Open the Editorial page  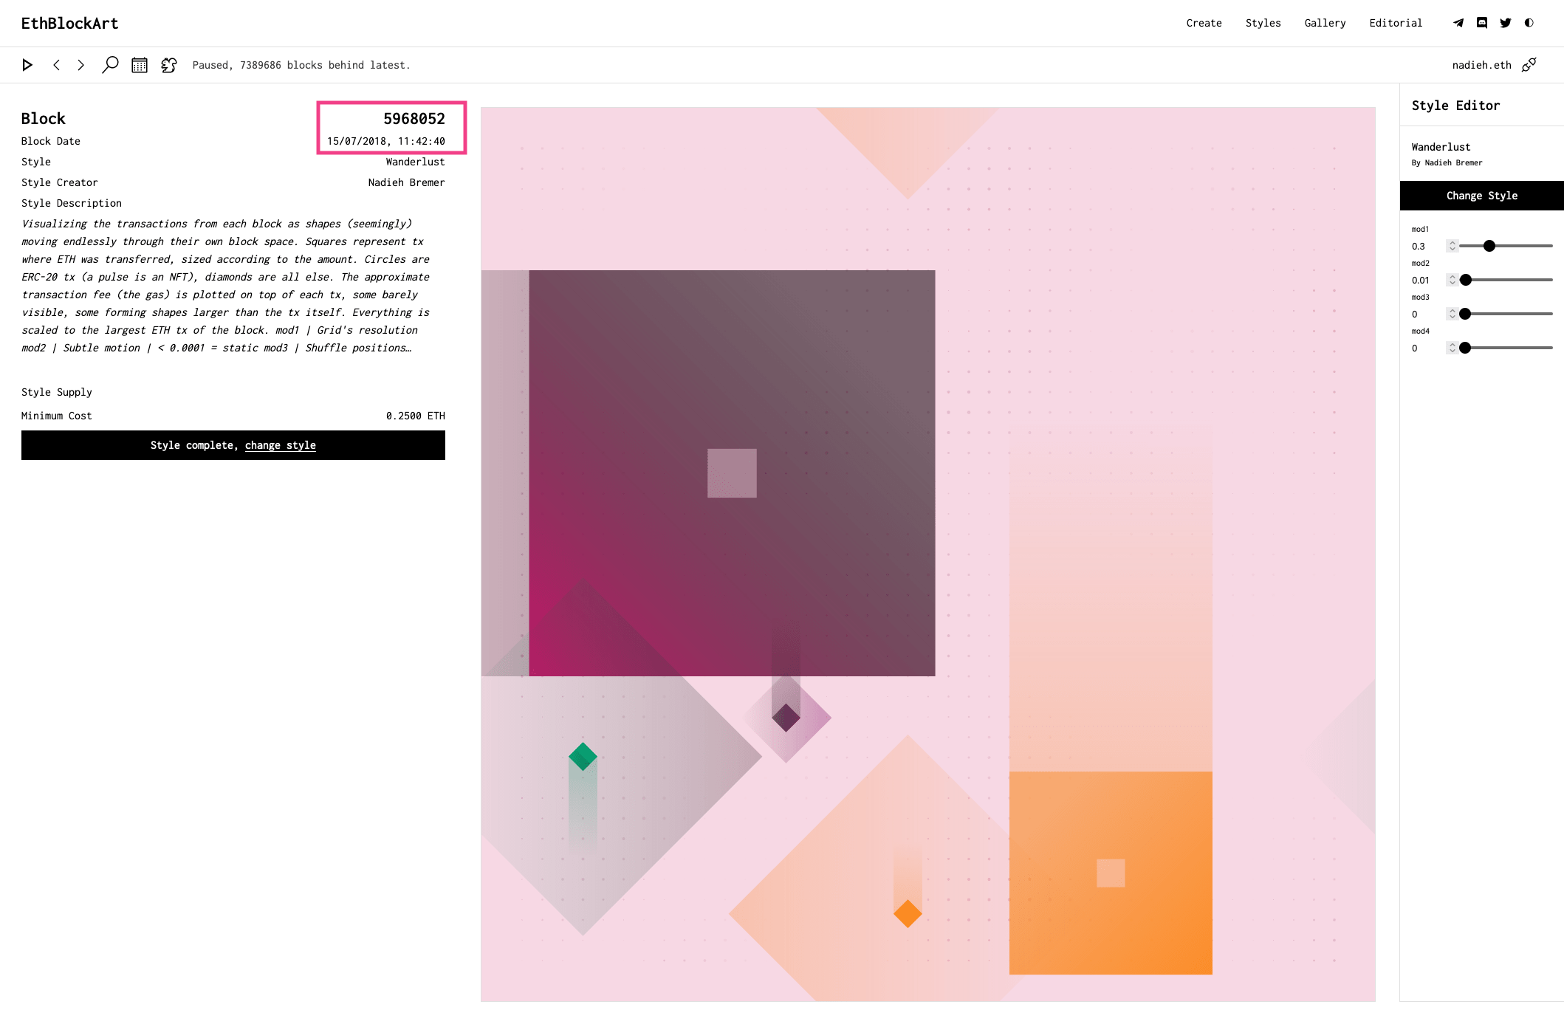[1396, 23]
